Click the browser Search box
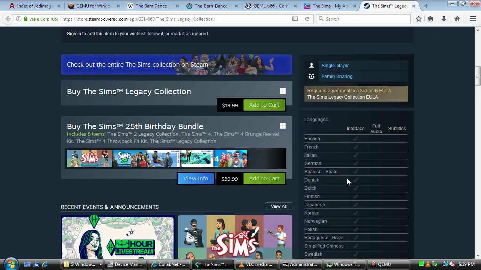 pyautogui.click(x=364, y=19)
